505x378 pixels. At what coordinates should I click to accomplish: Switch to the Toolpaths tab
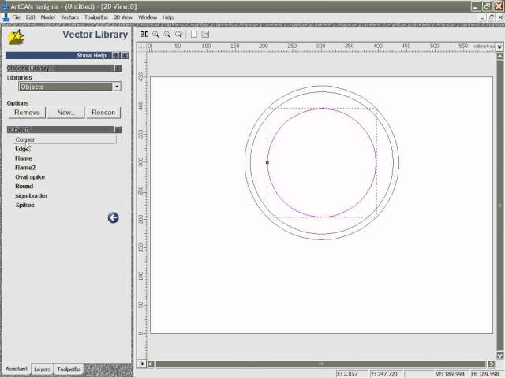click(69, 369)
